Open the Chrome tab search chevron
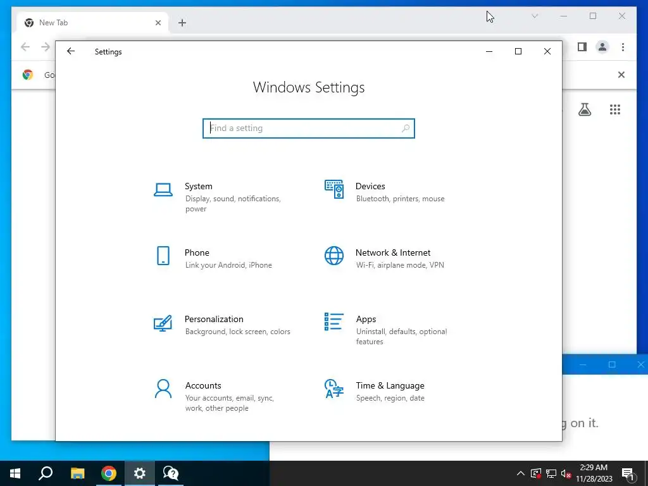Viewport: 648px width, 486px height. point(535,16)
